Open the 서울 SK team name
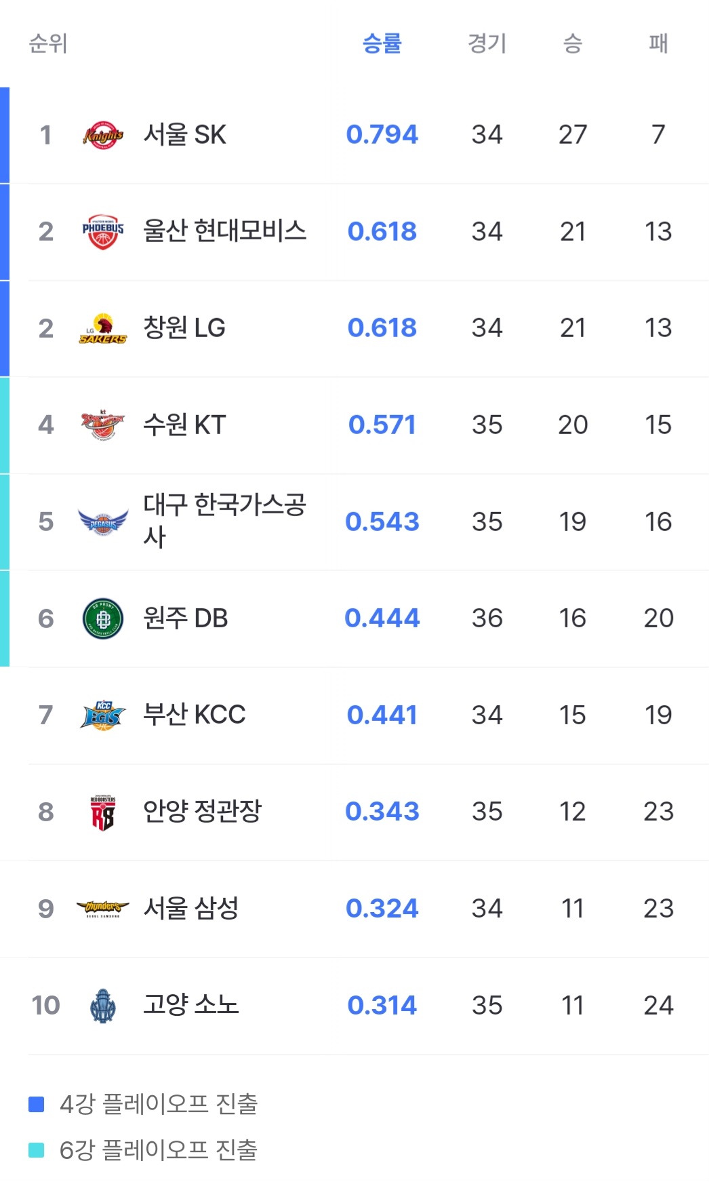This screenshot has height=1182, width=709. pos(185,135)
